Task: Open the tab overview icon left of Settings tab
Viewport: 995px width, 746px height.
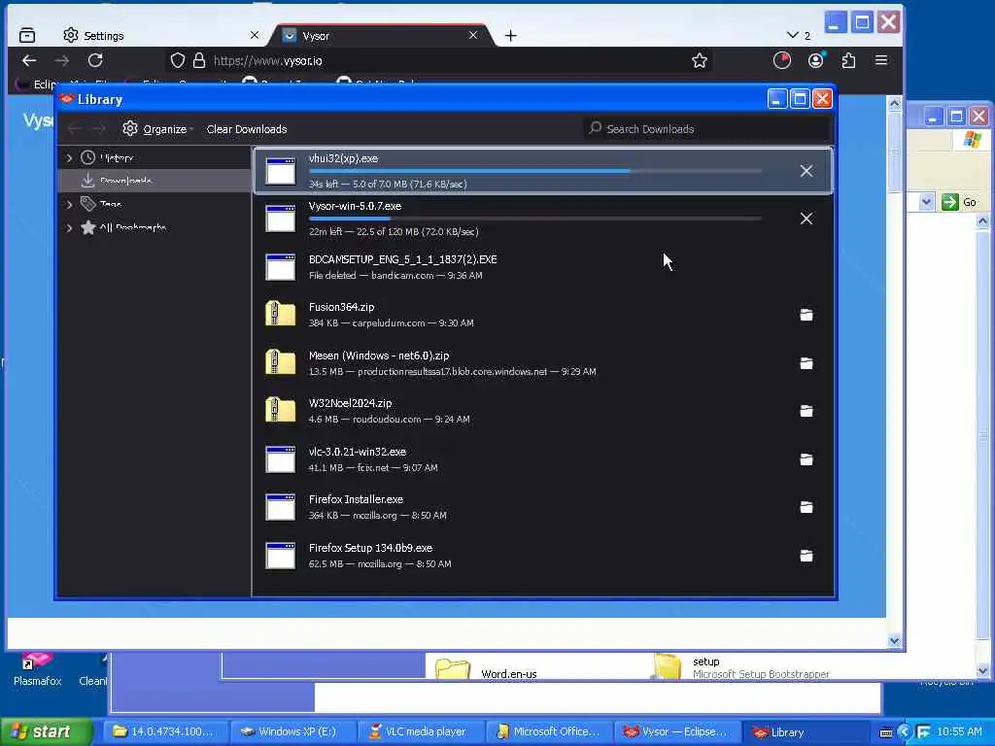Action: [x=27, y=36]
